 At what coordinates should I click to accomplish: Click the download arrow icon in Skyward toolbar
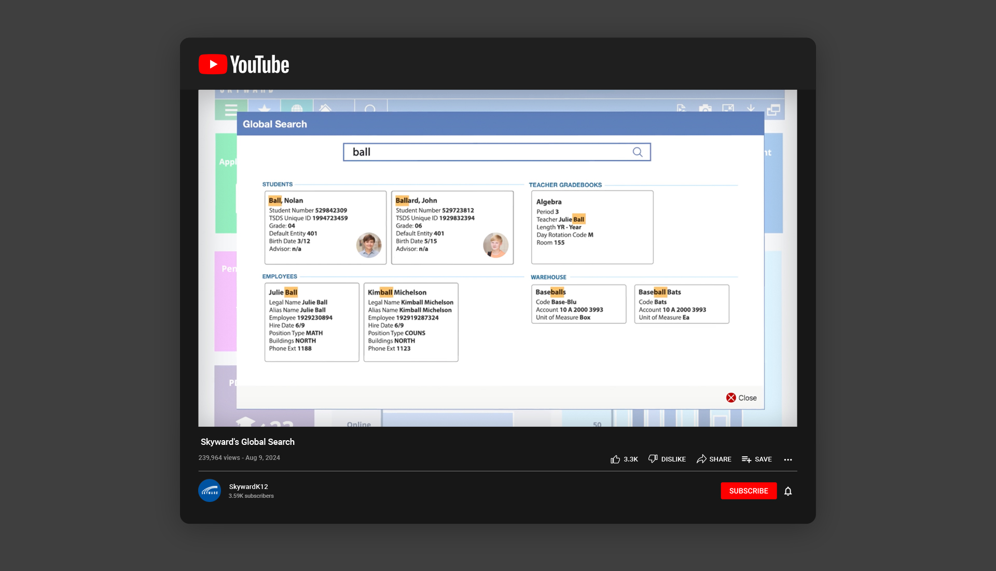751,108
